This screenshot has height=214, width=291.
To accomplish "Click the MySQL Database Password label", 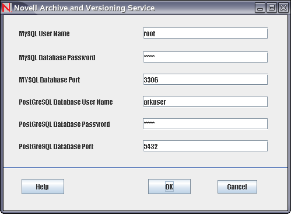I will [x=57, y=58].
